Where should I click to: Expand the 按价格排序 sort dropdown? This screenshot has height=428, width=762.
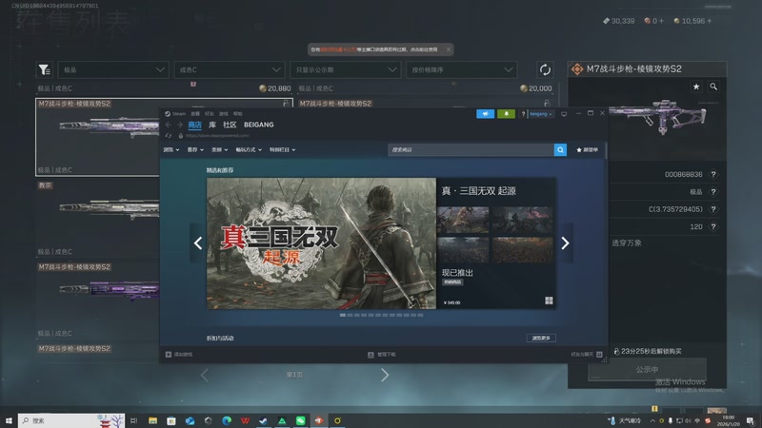[462, 69]
